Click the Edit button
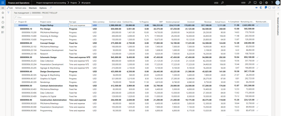Viewport: 281px width, 116px height. 10,8
